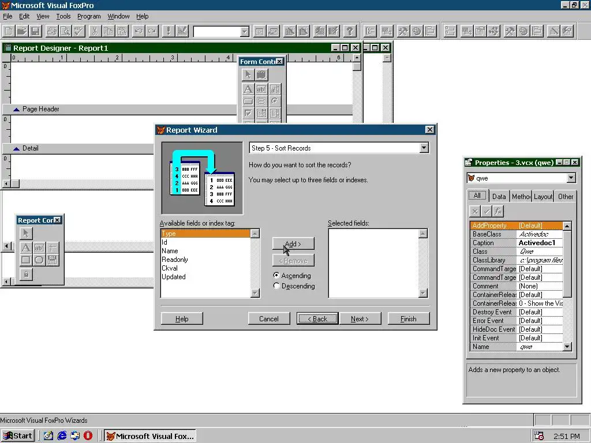This screenshot has width=591, height=443.
Task: Select the Ckval field in available fields
Action: click(205, 268)
